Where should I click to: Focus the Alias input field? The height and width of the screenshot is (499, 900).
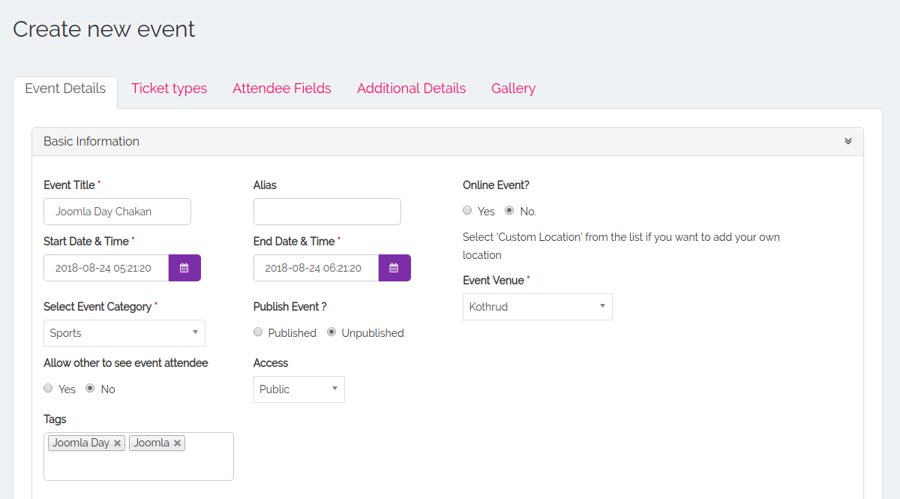click(327, 212)
